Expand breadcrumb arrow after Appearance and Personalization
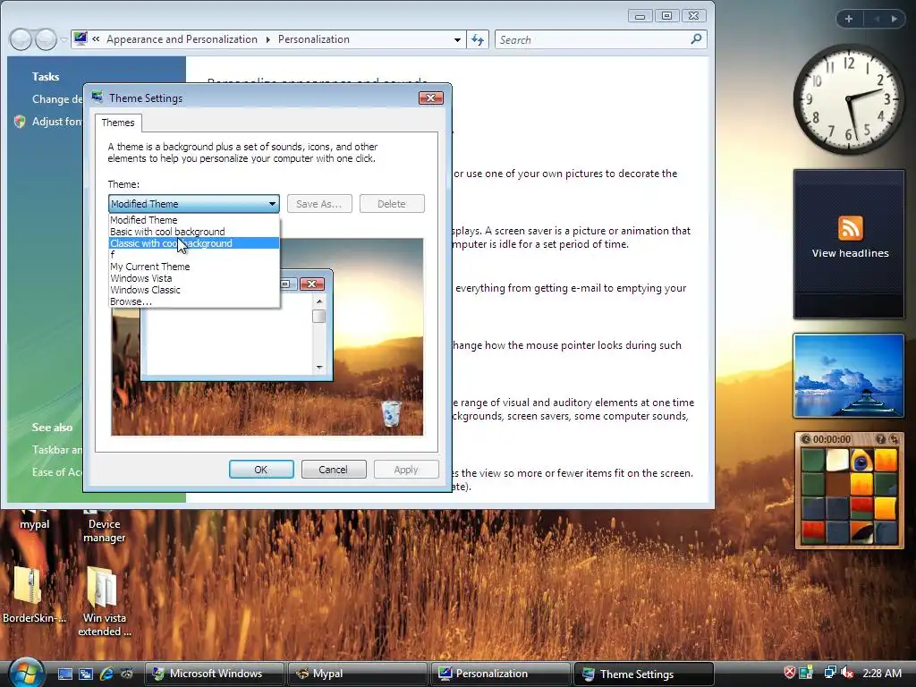The width and height of the screenshot is (916, 687). coord(267,39)
